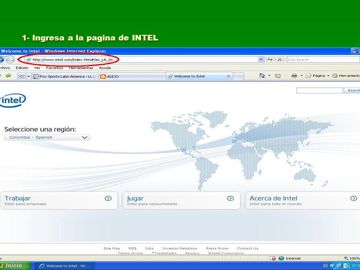360x270 pixels.
Task: Click the Internet zone globe icon
Action: click(281, 258)
